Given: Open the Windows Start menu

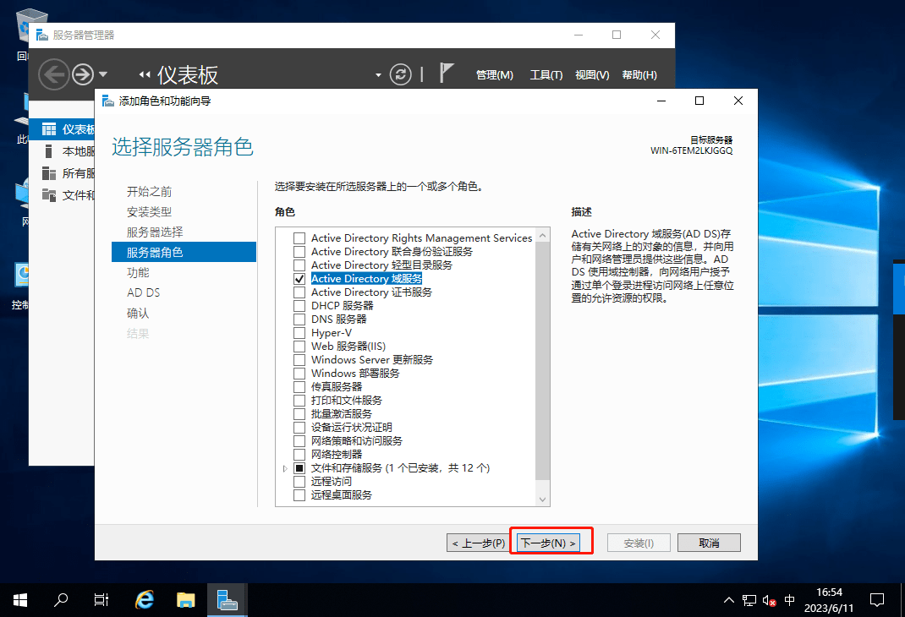Looking at the screenshot, I should (x=19, y=600).
